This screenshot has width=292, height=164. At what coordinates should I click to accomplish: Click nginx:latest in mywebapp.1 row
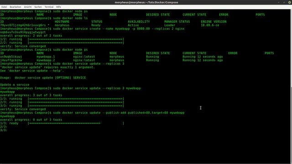84,56
